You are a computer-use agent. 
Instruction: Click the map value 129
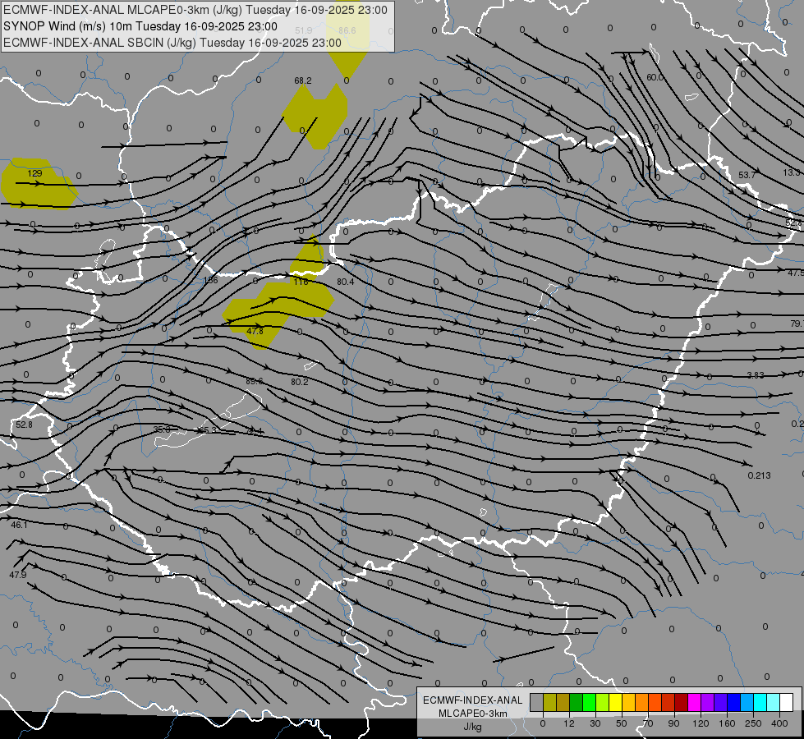34,173
